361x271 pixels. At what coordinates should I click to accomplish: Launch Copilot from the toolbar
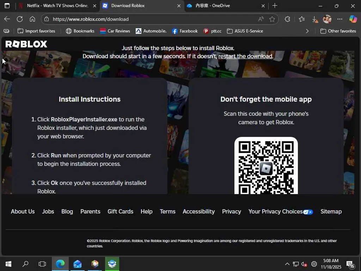pyautogui.click(x=353, y=19)
